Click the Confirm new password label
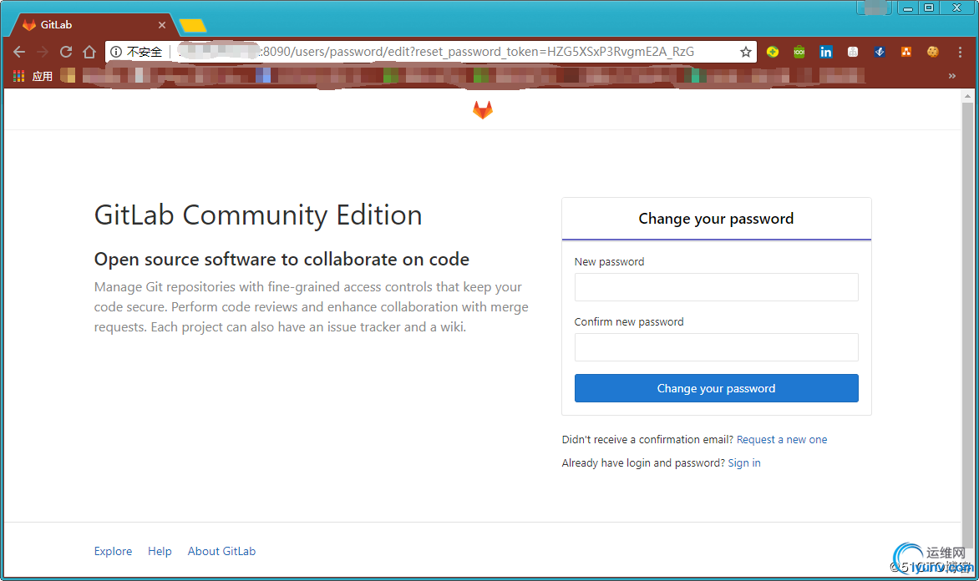 pyautogui.click(x=629, y=321)
